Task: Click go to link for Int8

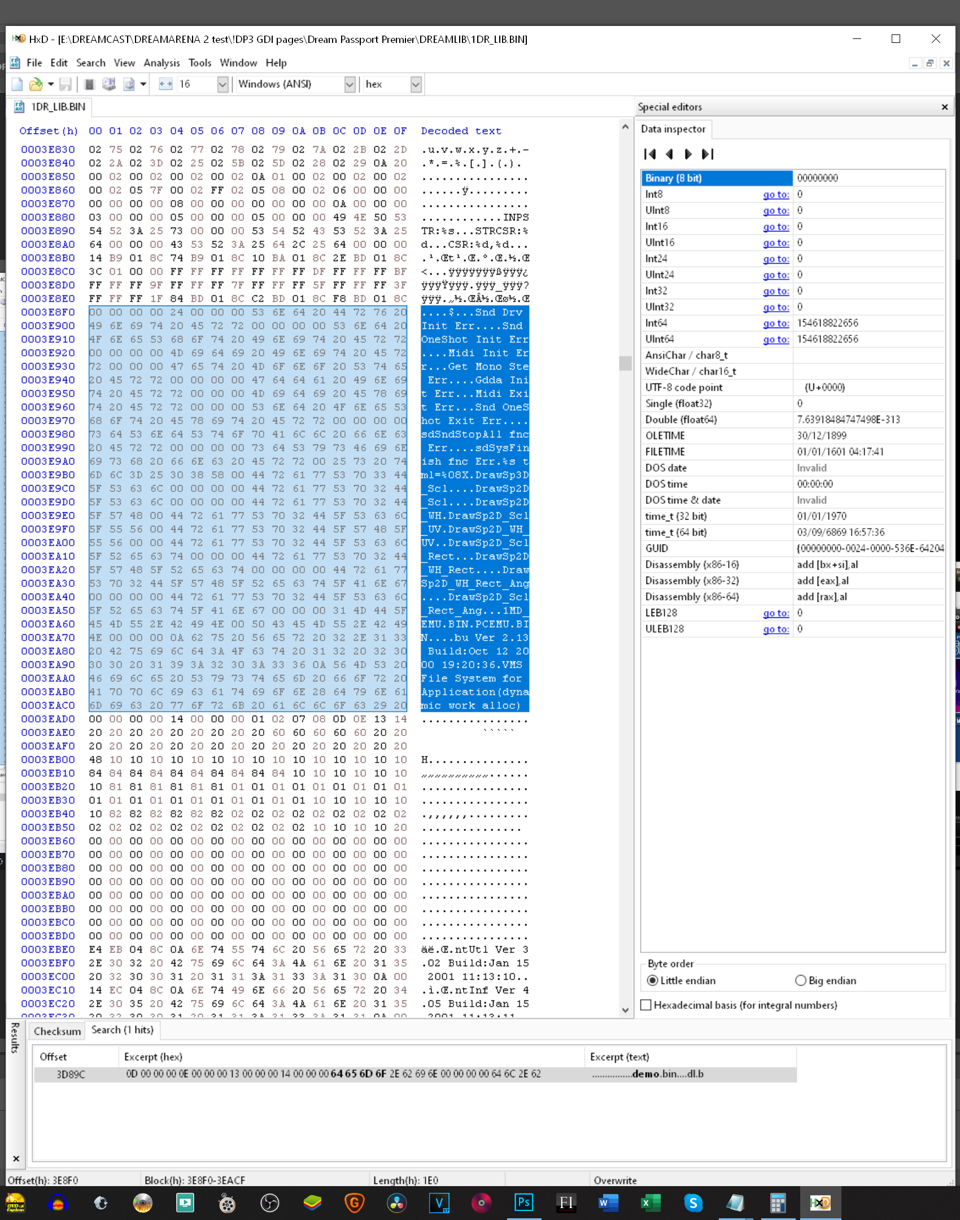Action: click(x=776, y=194)
